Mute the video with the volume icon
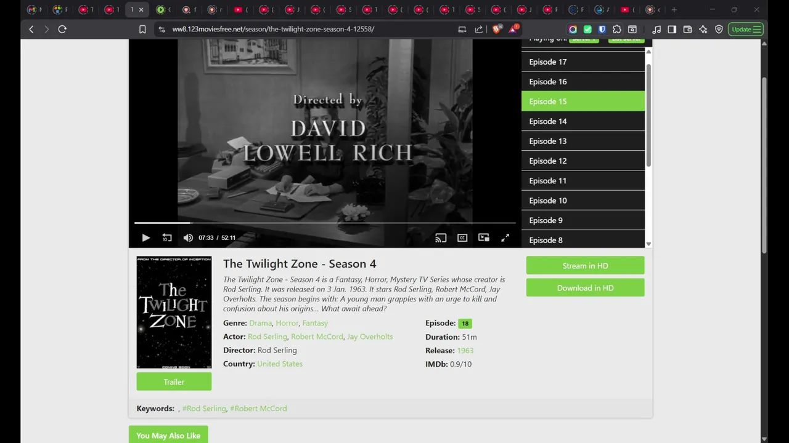789x443 pixels. 188,237
